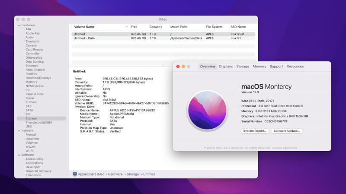Open the Resources tab
Screen dimensions: 346x194
[x=295, y=67]
